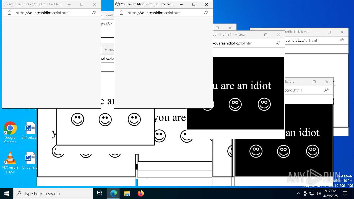Click the youareanidiot.cc/lol.html address in 'u are an idiot' popup

point(233,43)
